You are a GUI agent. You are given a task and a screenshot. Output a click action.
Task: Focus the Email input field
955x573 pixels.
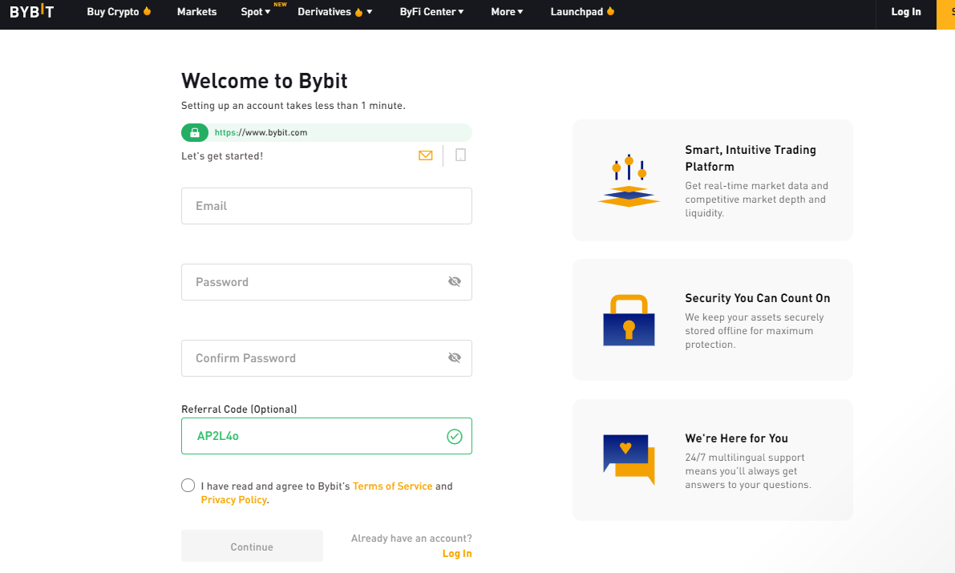[326, 206]
